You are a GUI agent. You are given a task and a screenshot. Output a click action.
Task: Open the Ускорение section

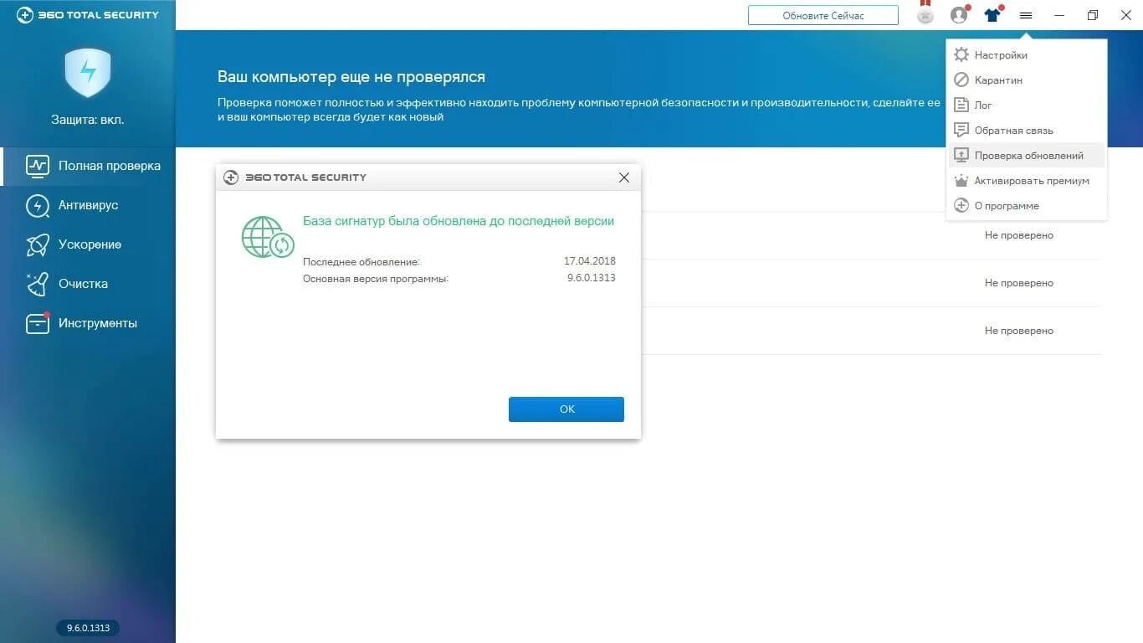88,244
